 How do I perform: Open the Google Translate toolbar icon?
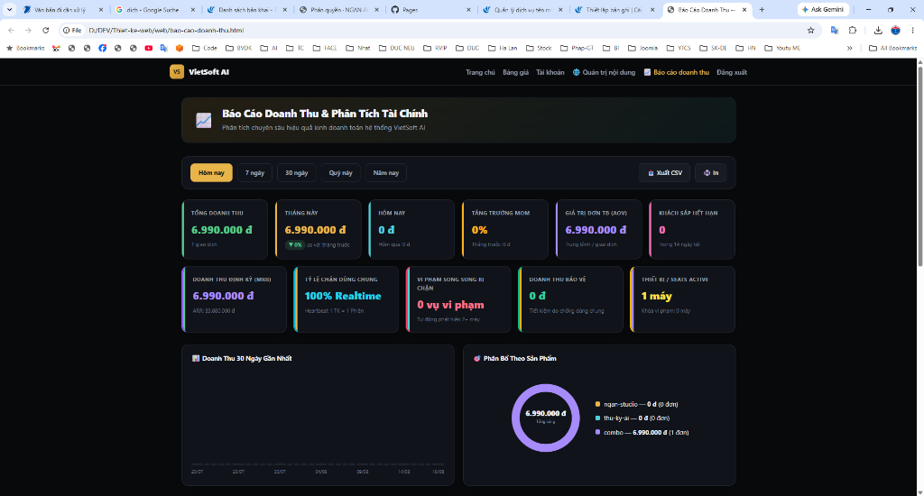[835, 30]
